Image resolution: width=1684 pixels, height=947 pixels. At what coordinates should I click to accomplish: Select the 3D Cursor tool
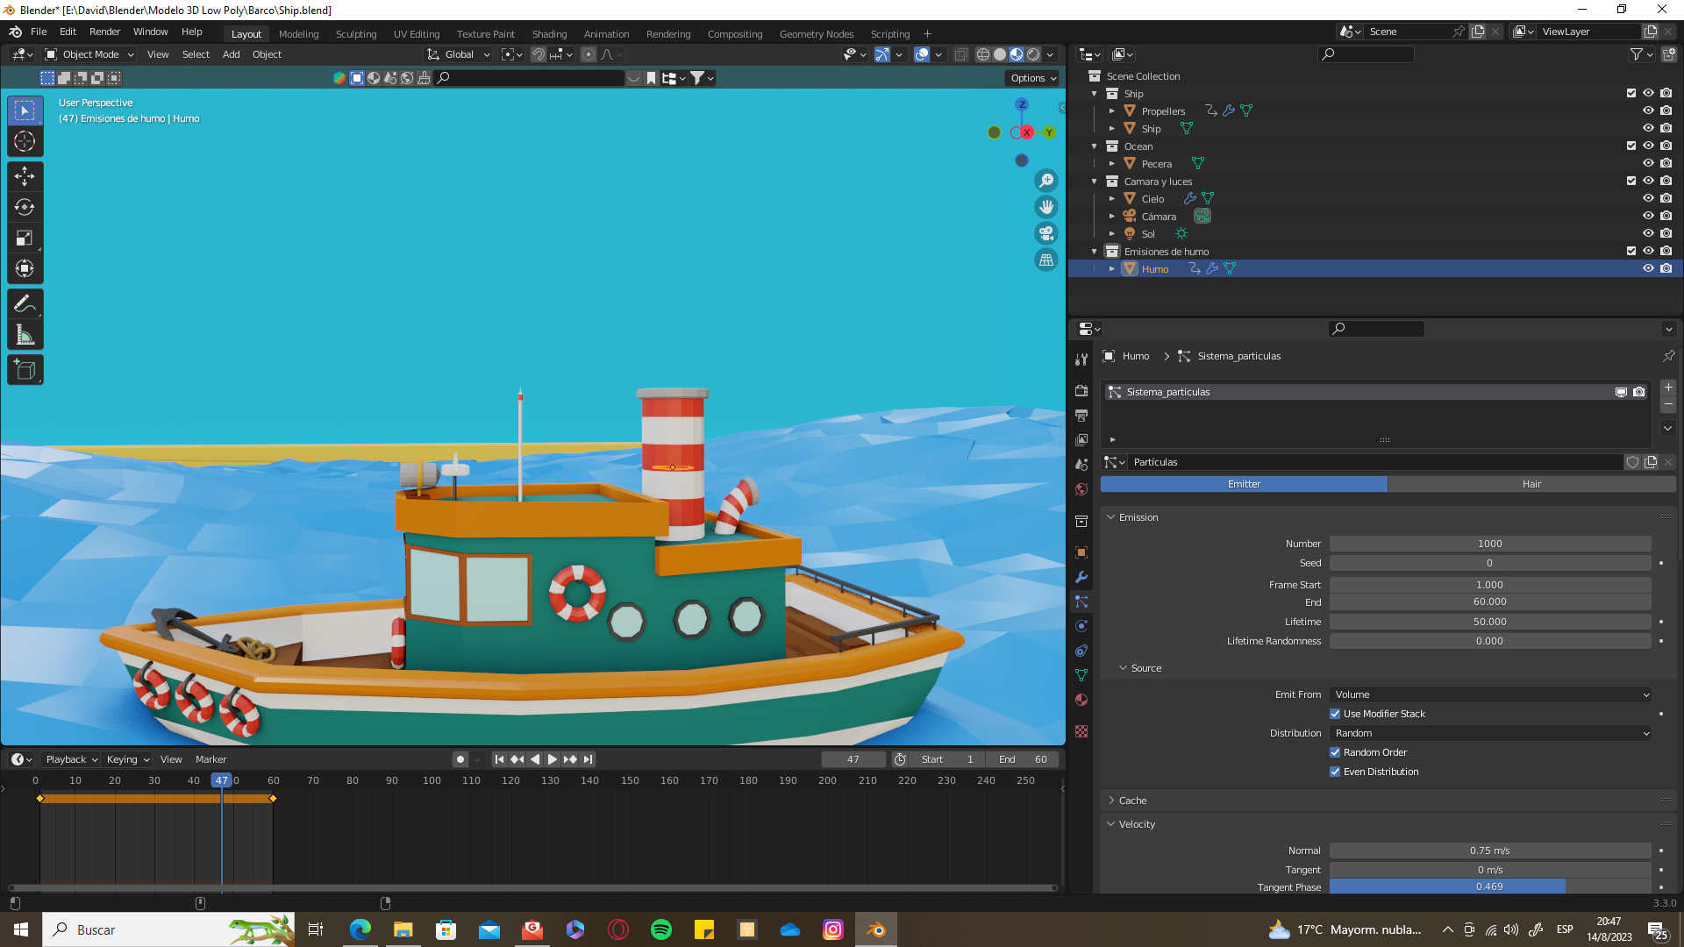point(25,141)
